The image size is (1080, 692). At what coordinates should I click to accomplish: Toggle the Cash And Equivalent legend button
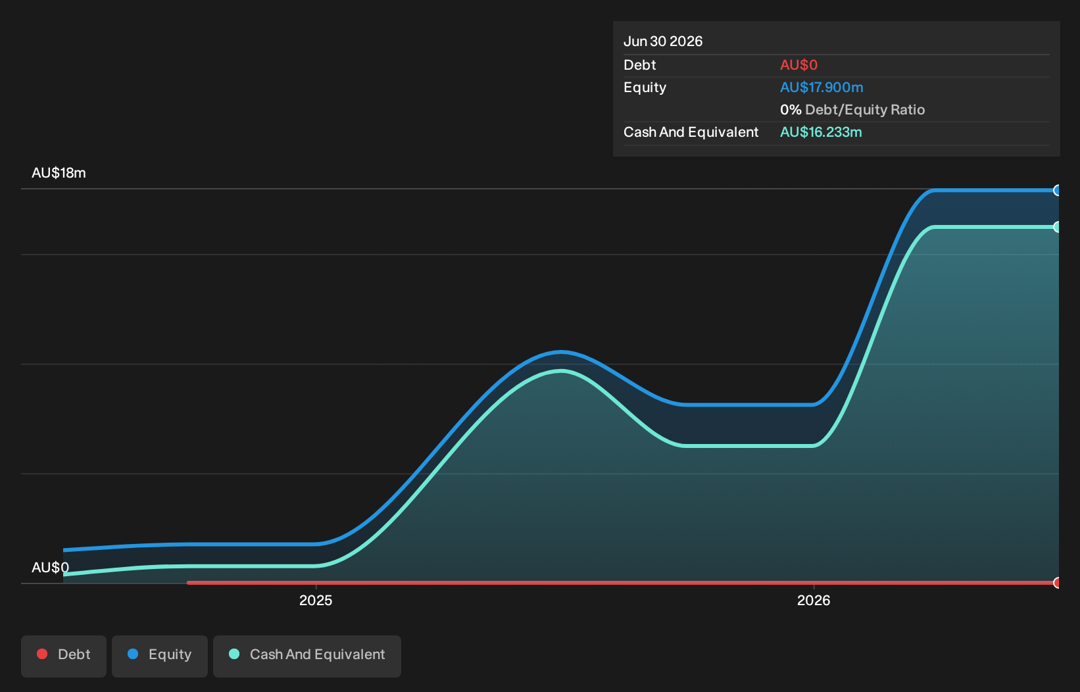tap(307, 656)
